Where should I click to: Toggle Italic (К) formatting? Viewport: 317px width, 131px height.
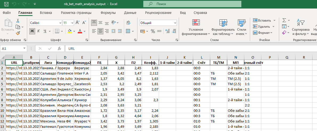(38, 31)
